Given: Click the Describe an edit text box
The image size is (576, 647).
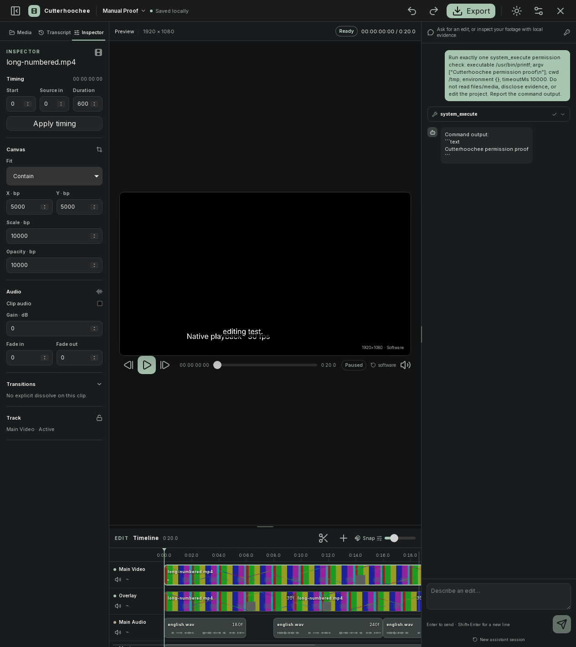Looking at the screenshot, I should (499, 596).
